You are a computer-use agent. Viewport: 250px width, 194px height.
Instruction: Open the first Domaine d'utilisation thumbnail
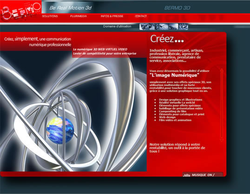point(144,27)
